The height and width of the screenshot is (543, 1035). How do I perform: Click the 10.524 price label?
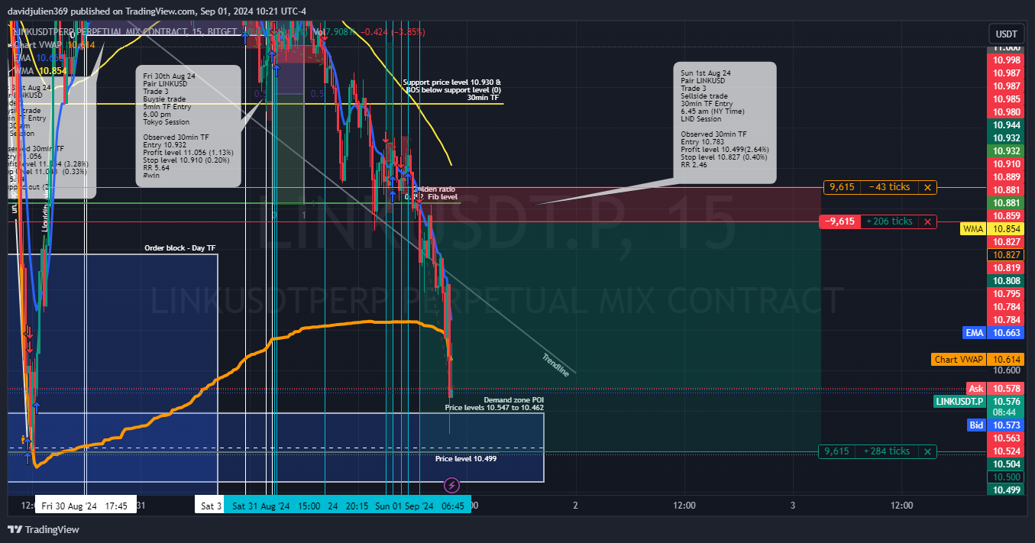pos(1005,451)
